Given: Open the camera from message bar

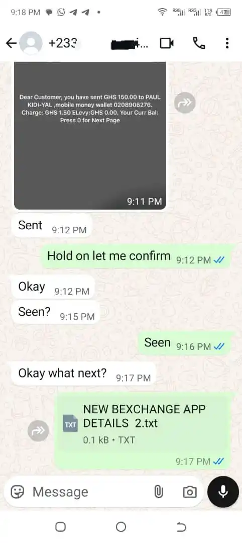Looking at the screenshot, I should (189, 492).
